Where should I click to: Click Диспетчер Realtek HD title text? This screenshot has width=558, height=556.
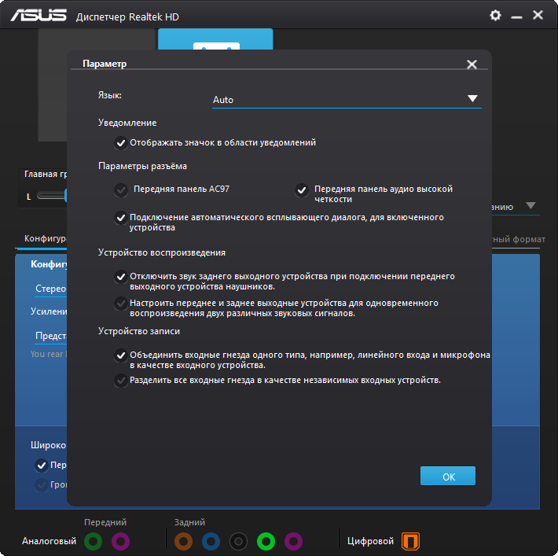pyautogui.click(x=127, y=17)
